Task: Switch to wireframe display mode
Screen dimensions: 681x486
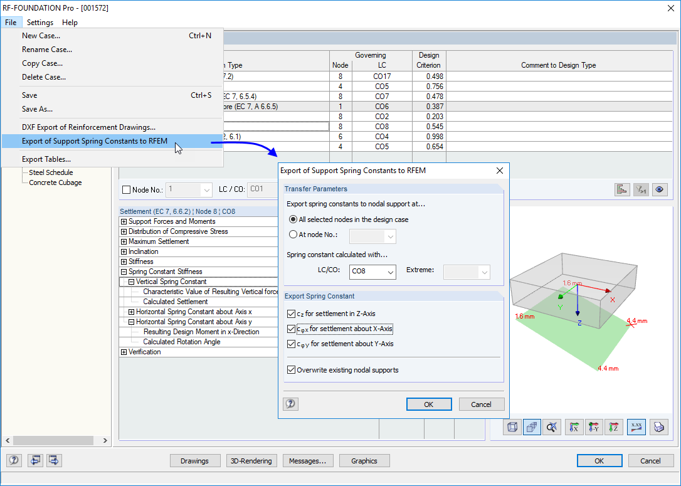Action: click(512, 426)
